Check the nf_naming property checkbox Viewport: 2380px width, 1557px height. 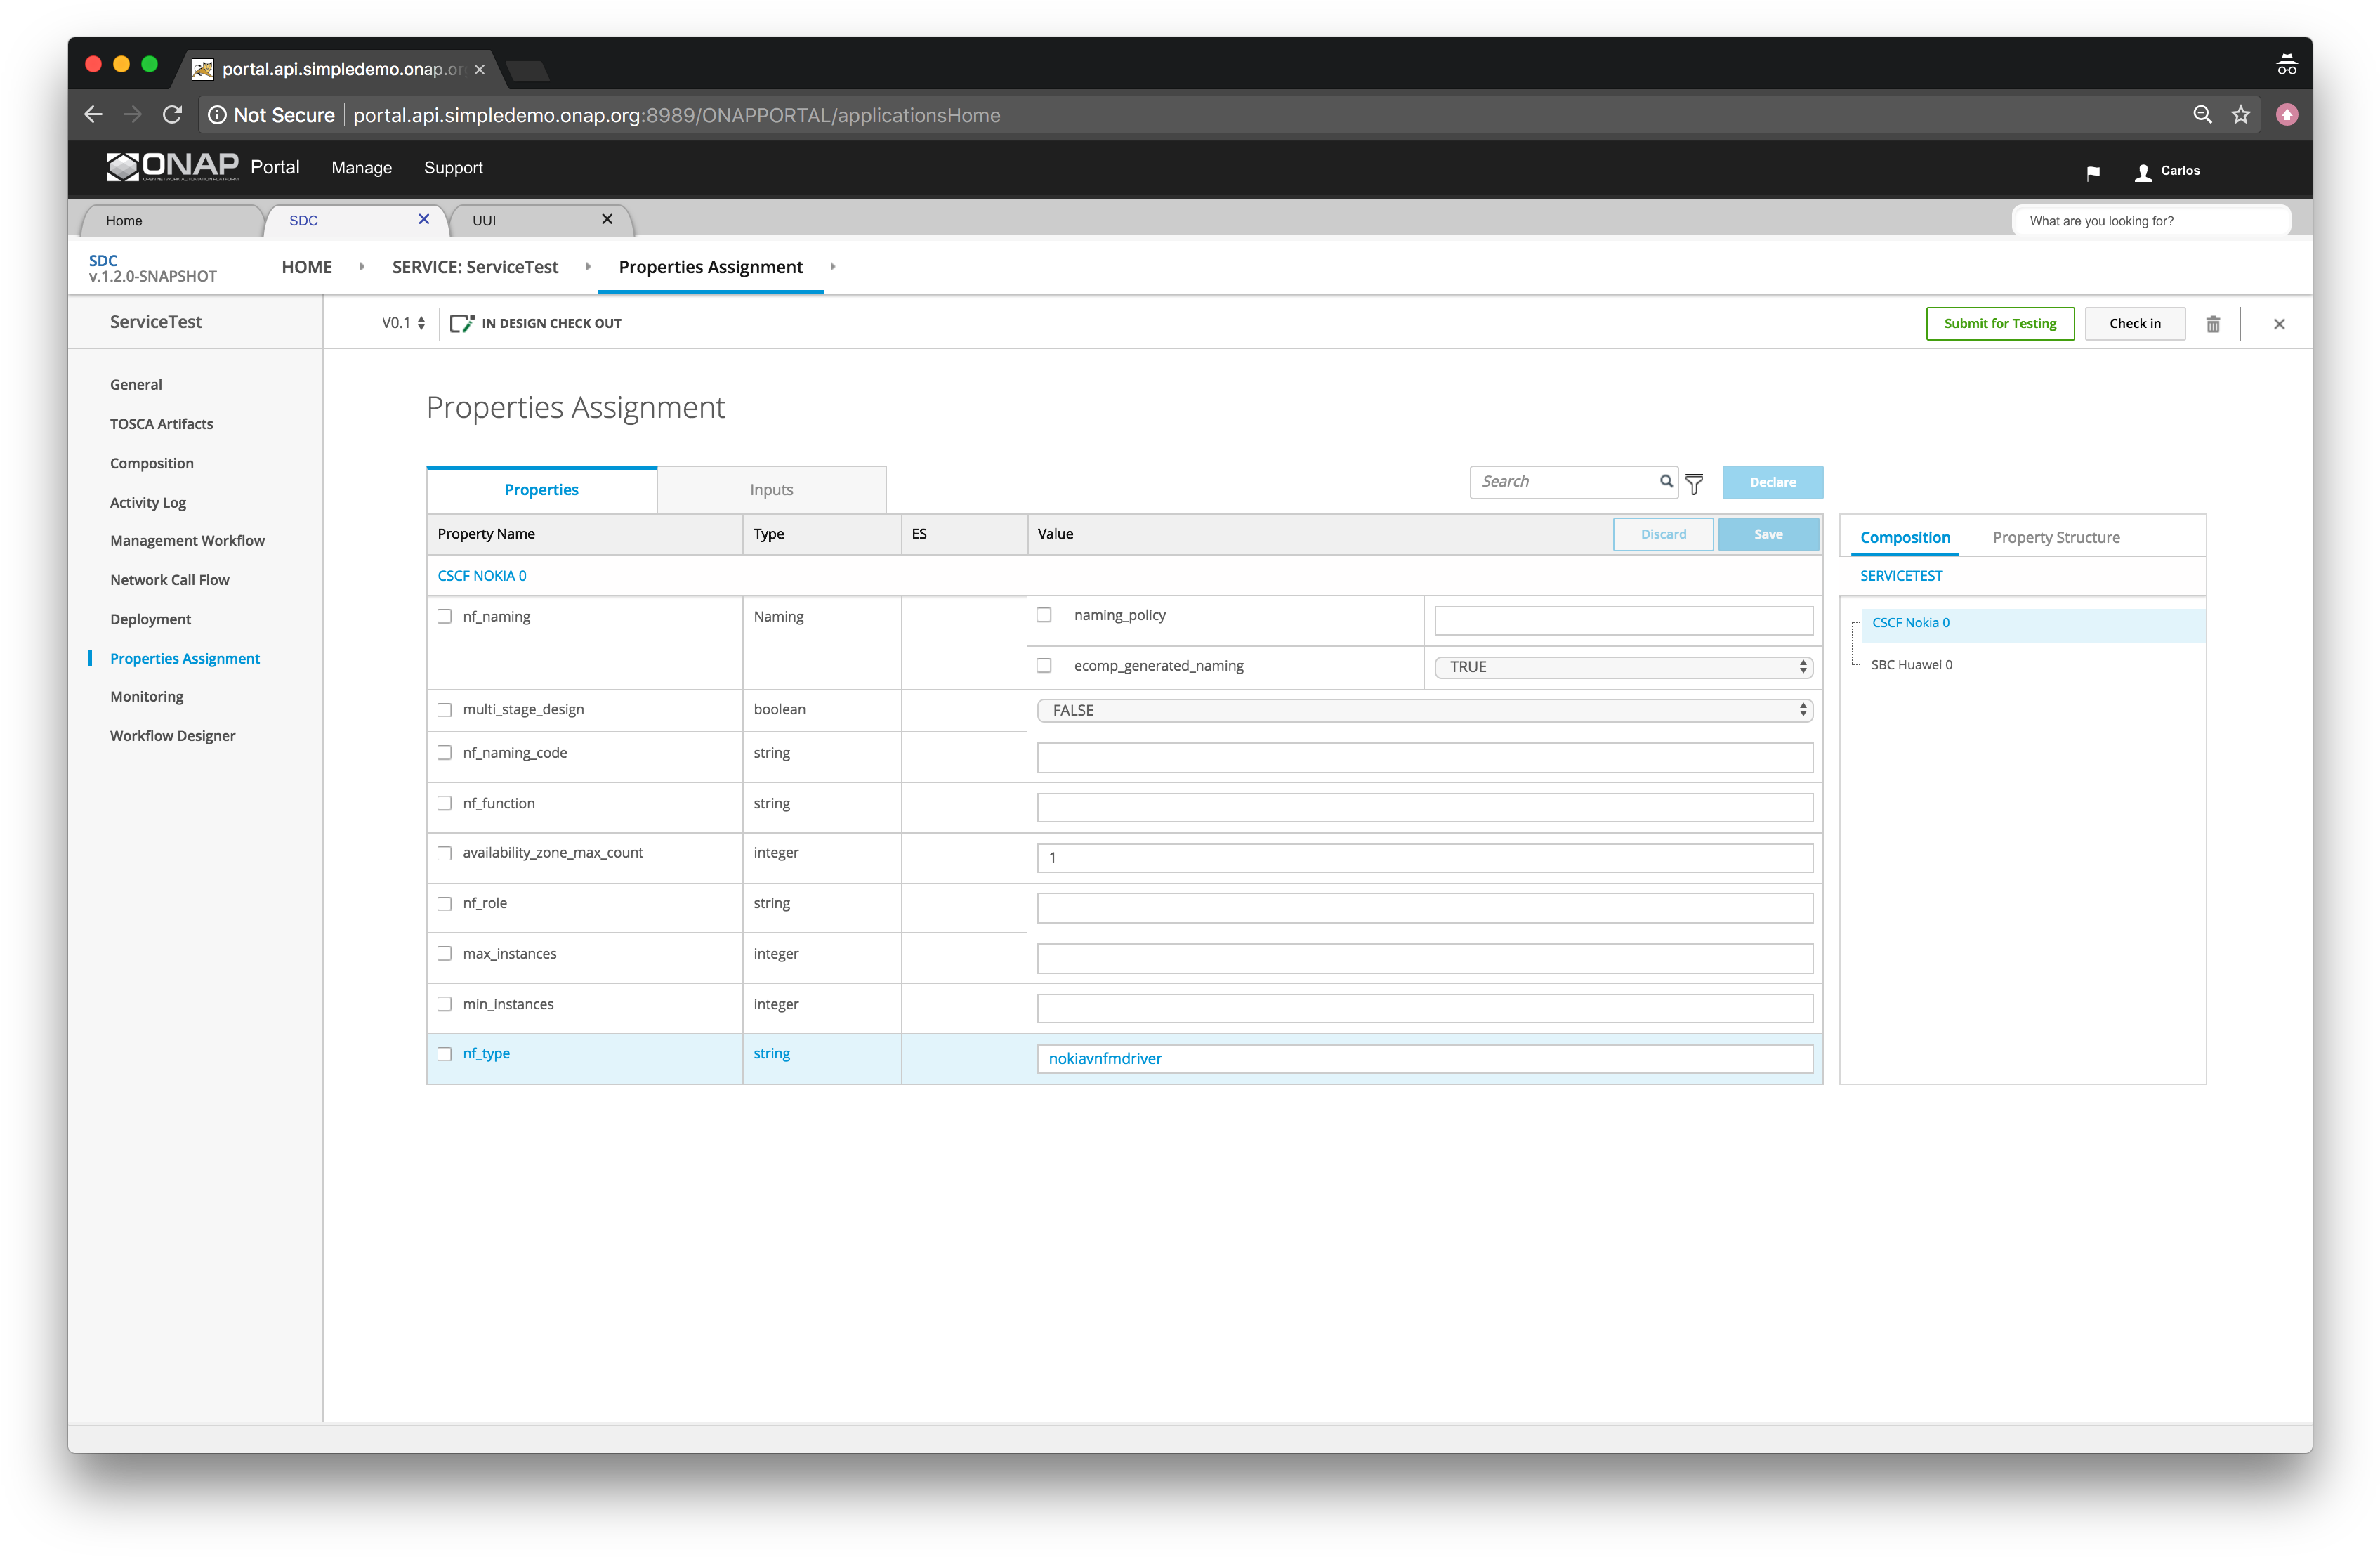[x=445, y=616]
